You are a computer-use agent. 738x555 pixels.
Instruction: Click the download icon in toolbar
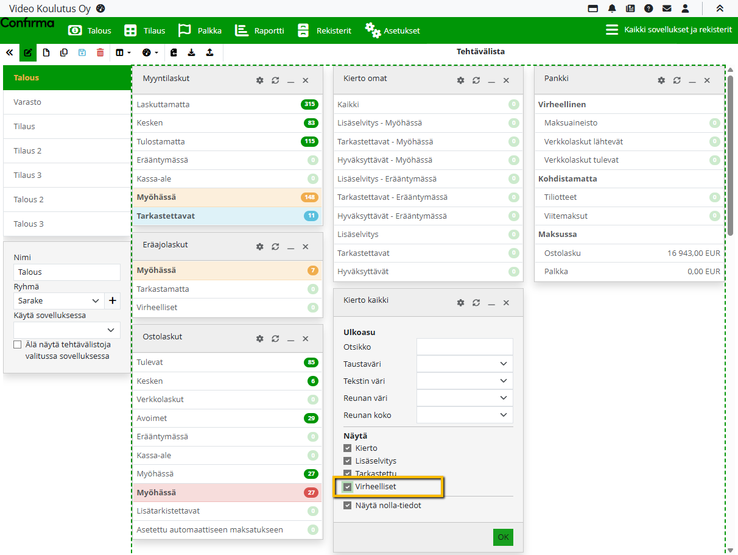[192, 53]
